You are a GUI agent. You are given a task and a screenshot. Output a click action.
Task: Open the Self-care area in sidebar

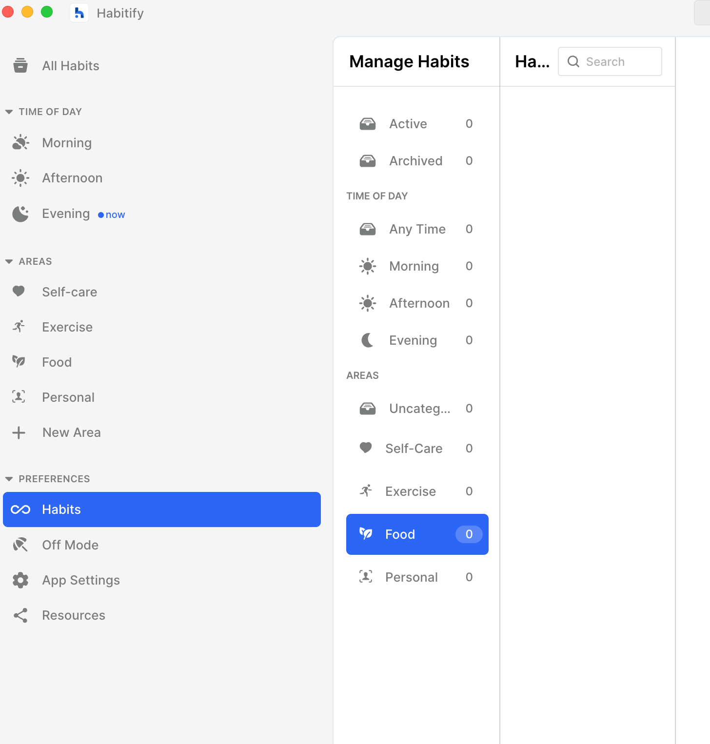162,292
